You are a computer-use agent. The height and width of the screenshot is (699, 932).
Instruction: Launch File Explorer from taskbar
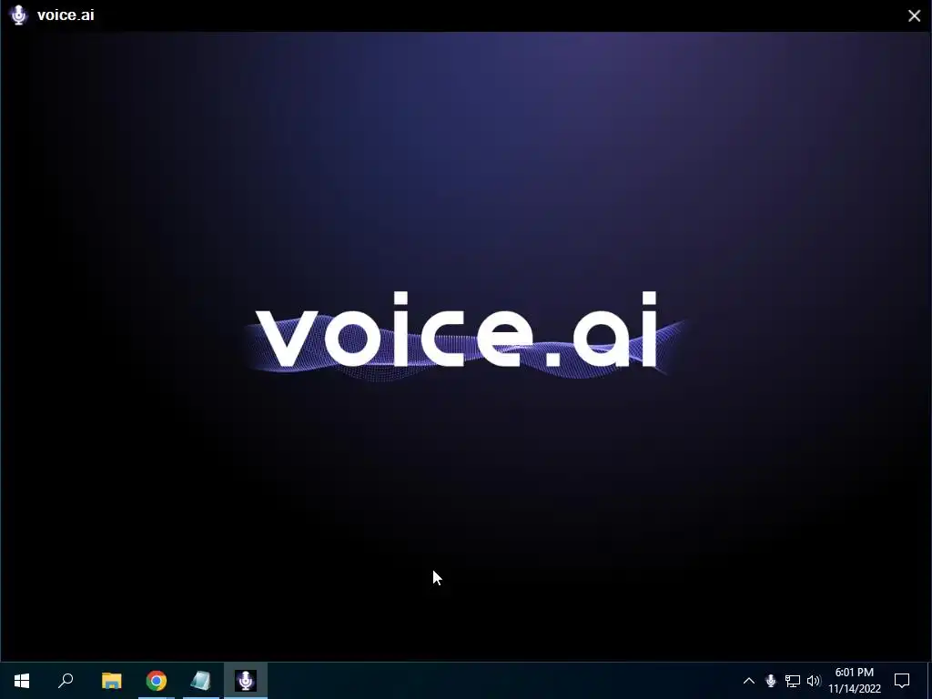pos(111,681)
